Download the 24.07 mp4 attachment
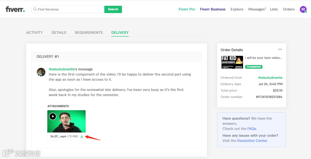The width and height of the screenshot is (311, 159). point(81,137)
